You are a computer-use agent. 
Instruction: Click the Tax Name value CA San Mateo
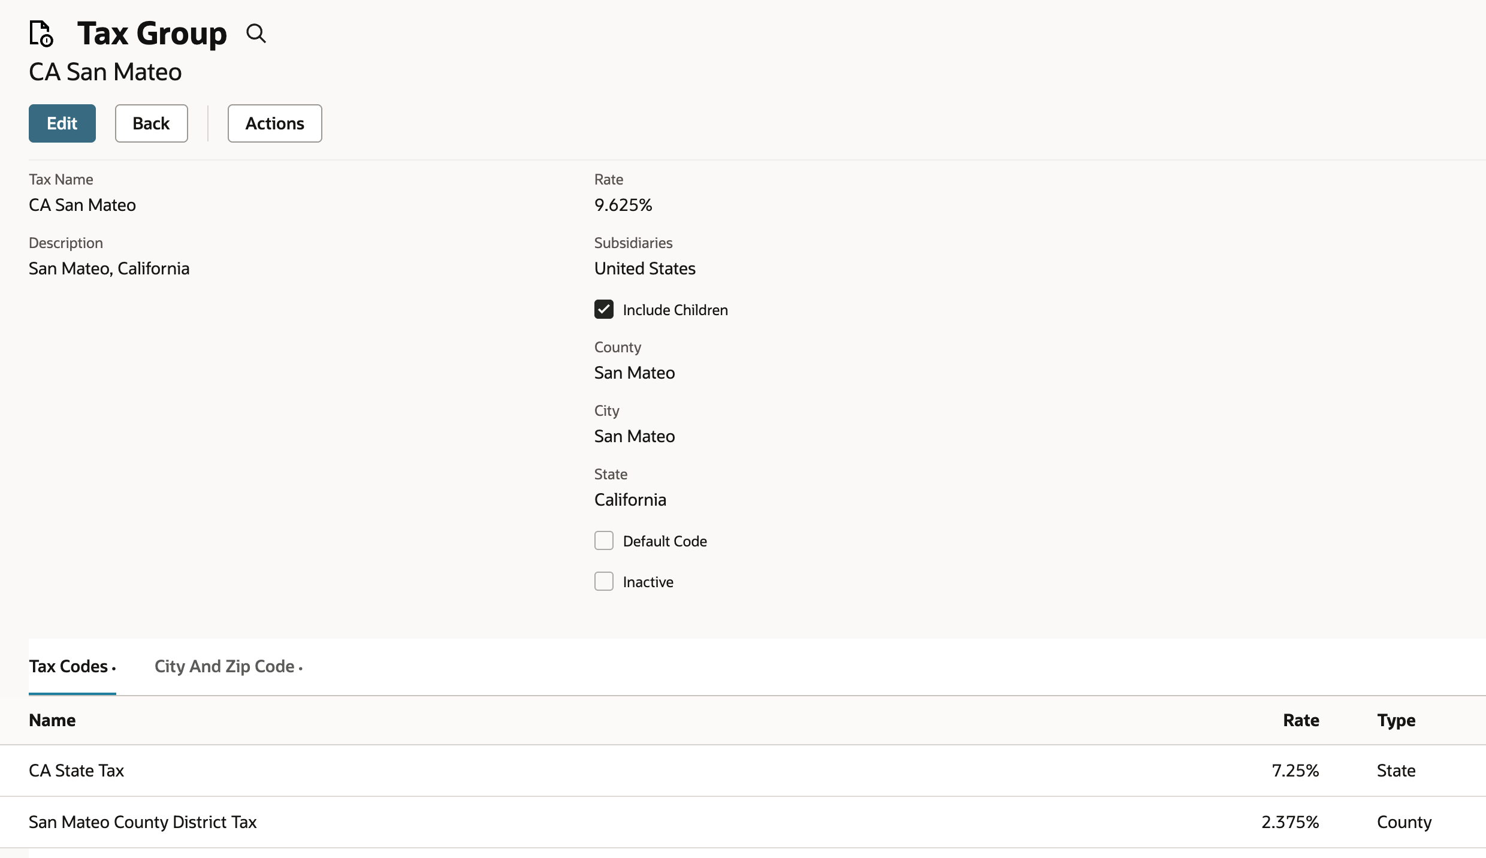tap(82, 205)
